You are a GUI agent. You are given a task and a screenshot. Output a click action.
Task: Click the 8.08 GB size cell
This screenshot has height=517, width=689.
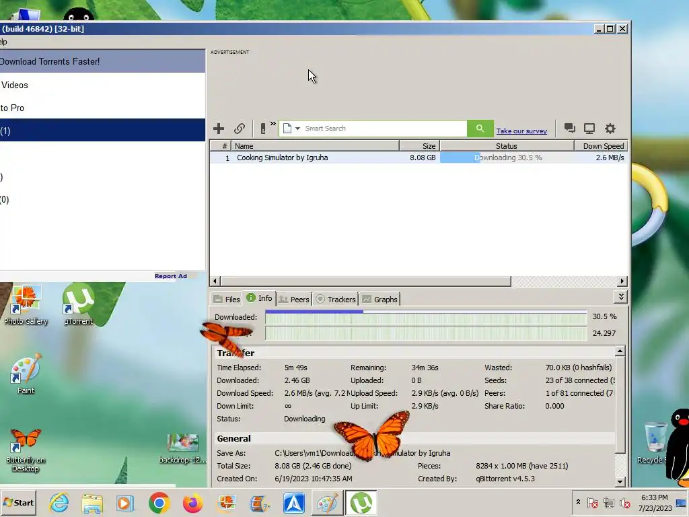(423, 158)
